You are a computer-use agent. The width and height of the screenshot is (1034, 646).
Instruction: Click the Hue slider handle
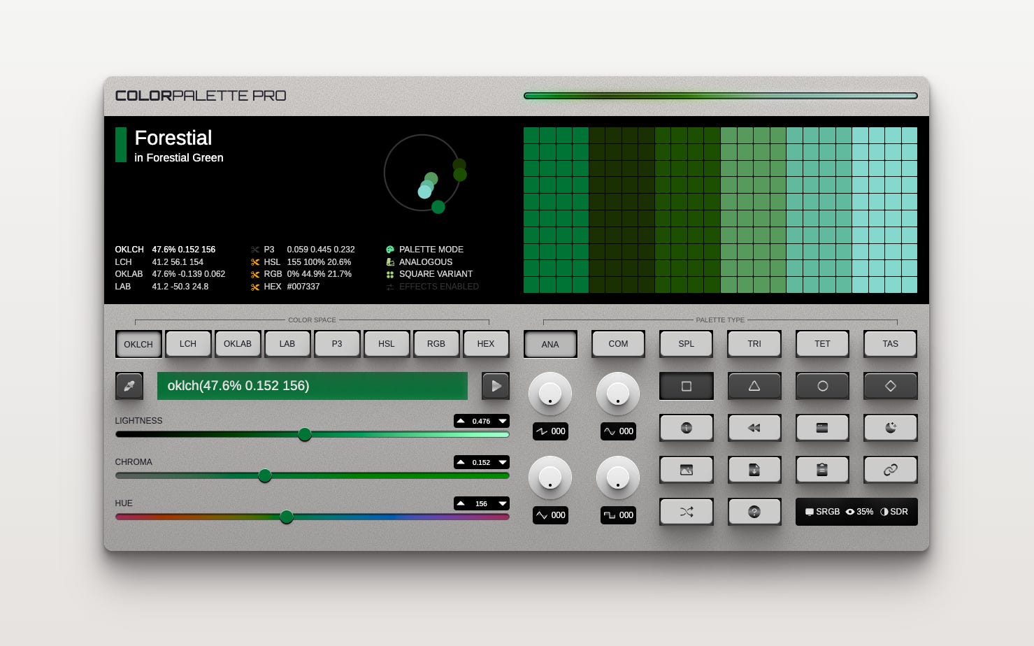(287, 517)
